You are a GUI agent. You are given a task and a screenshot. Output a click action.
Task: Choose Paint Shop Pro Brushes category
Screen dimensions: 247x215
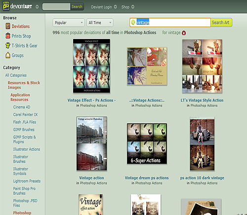[x=24, y=191]
